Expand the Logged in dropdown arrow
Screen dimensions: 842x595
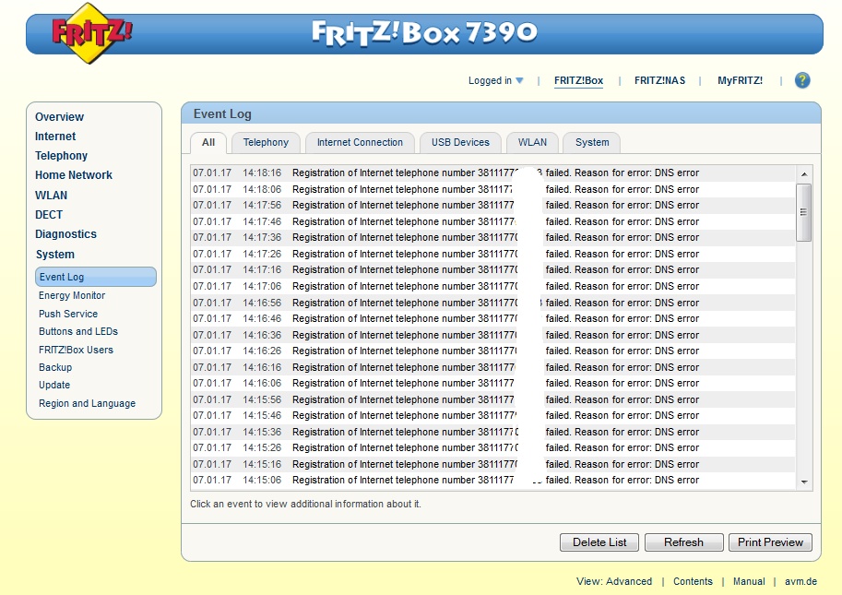[519, 80]
